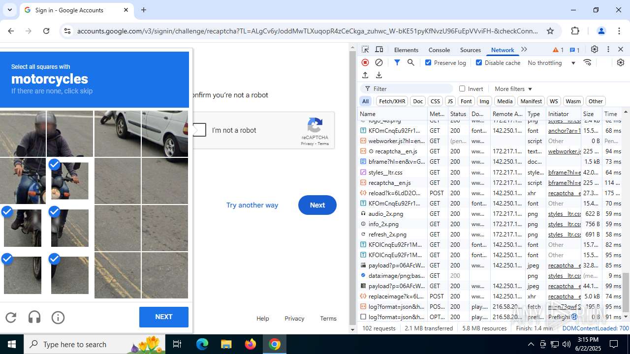Click the network Filter input field
Viewport: 630px width, 354px height.
click(407, 88)
